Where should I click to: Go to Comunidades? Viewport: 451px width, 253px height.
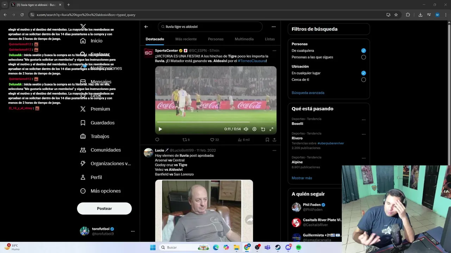tap(100, 150)
